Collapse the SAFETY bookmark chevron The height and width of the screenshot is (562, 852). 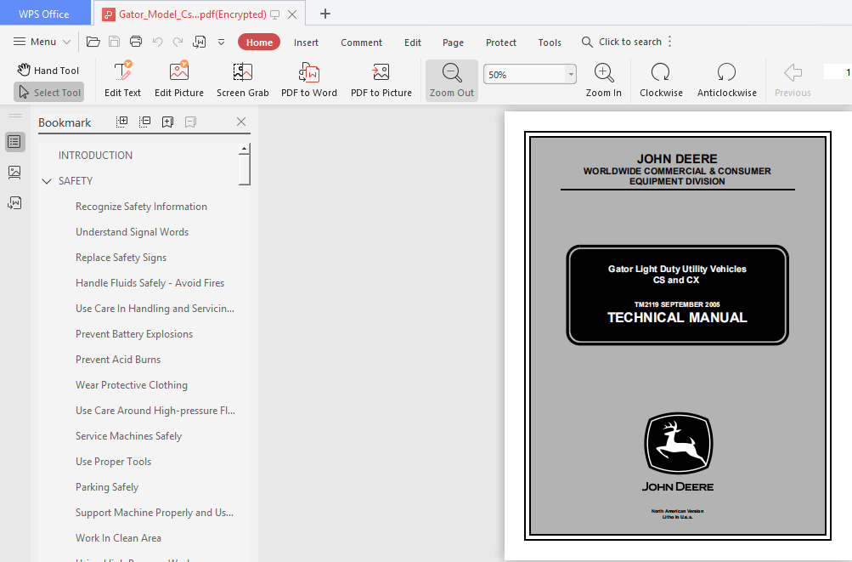tap(47, 181)
